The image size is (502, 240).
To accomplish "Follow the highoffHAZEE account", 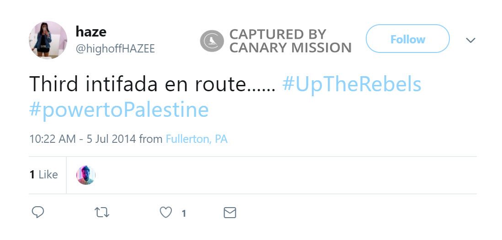I will pyautogui.click(x=407, y=39).
